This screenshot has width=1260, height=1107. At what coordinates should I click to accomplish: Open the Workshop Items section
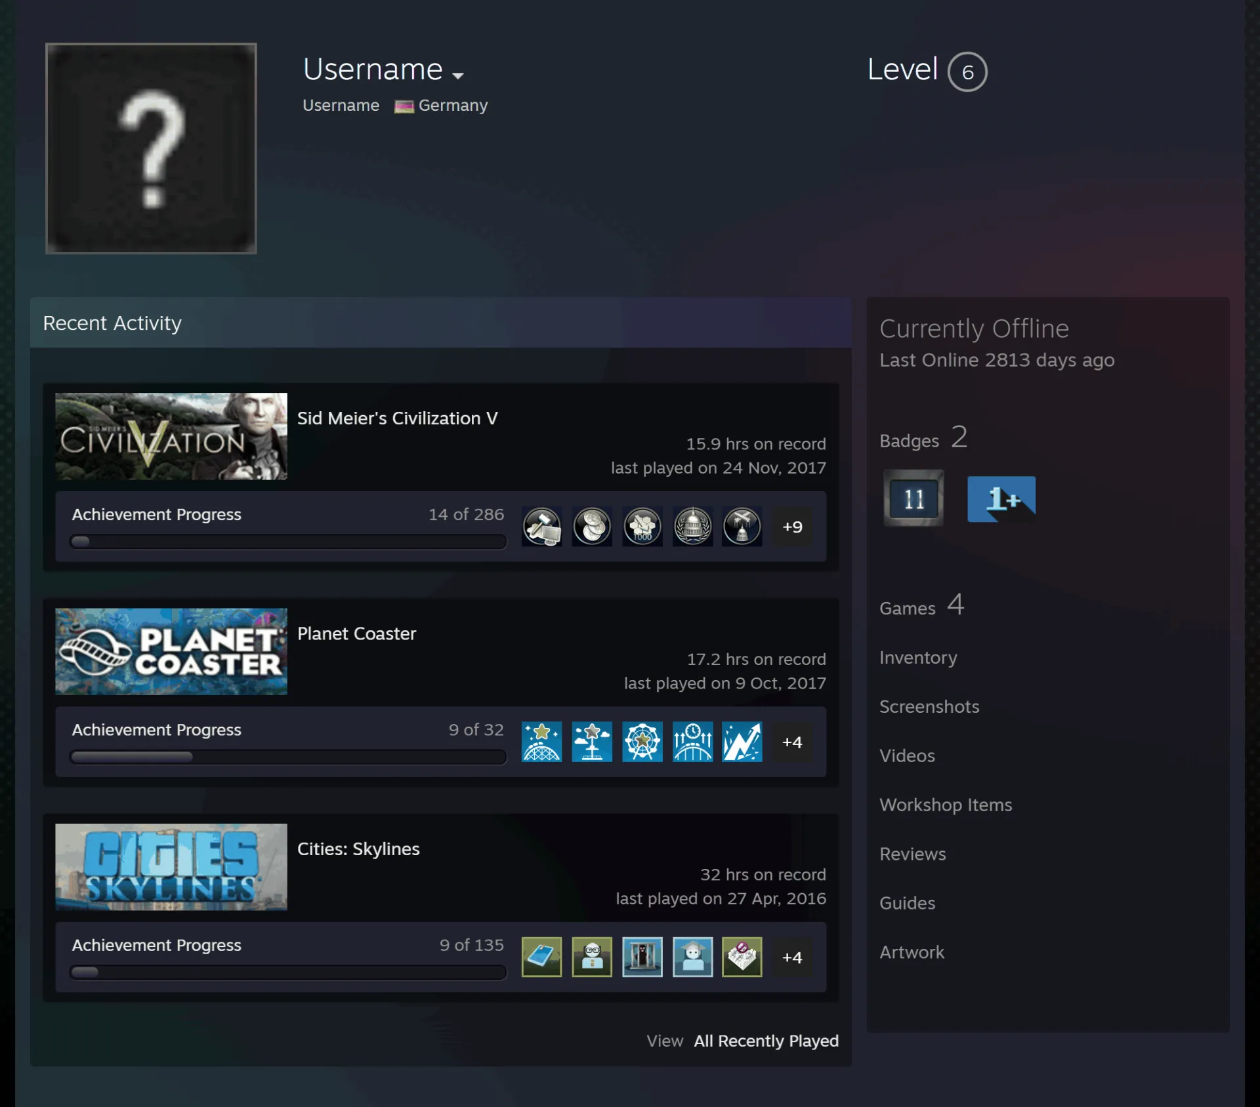[x=946, y=805]
